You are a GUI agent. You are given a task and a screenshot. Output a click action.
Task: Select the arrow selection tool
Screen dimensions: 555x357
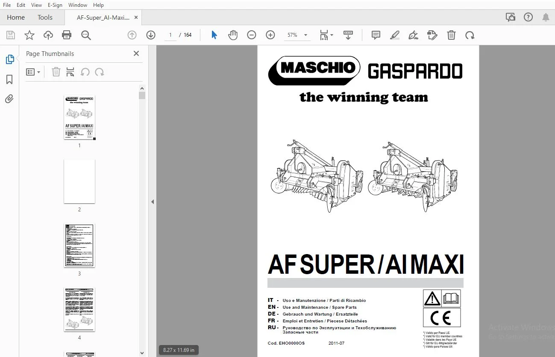click(x=214, y=35)
